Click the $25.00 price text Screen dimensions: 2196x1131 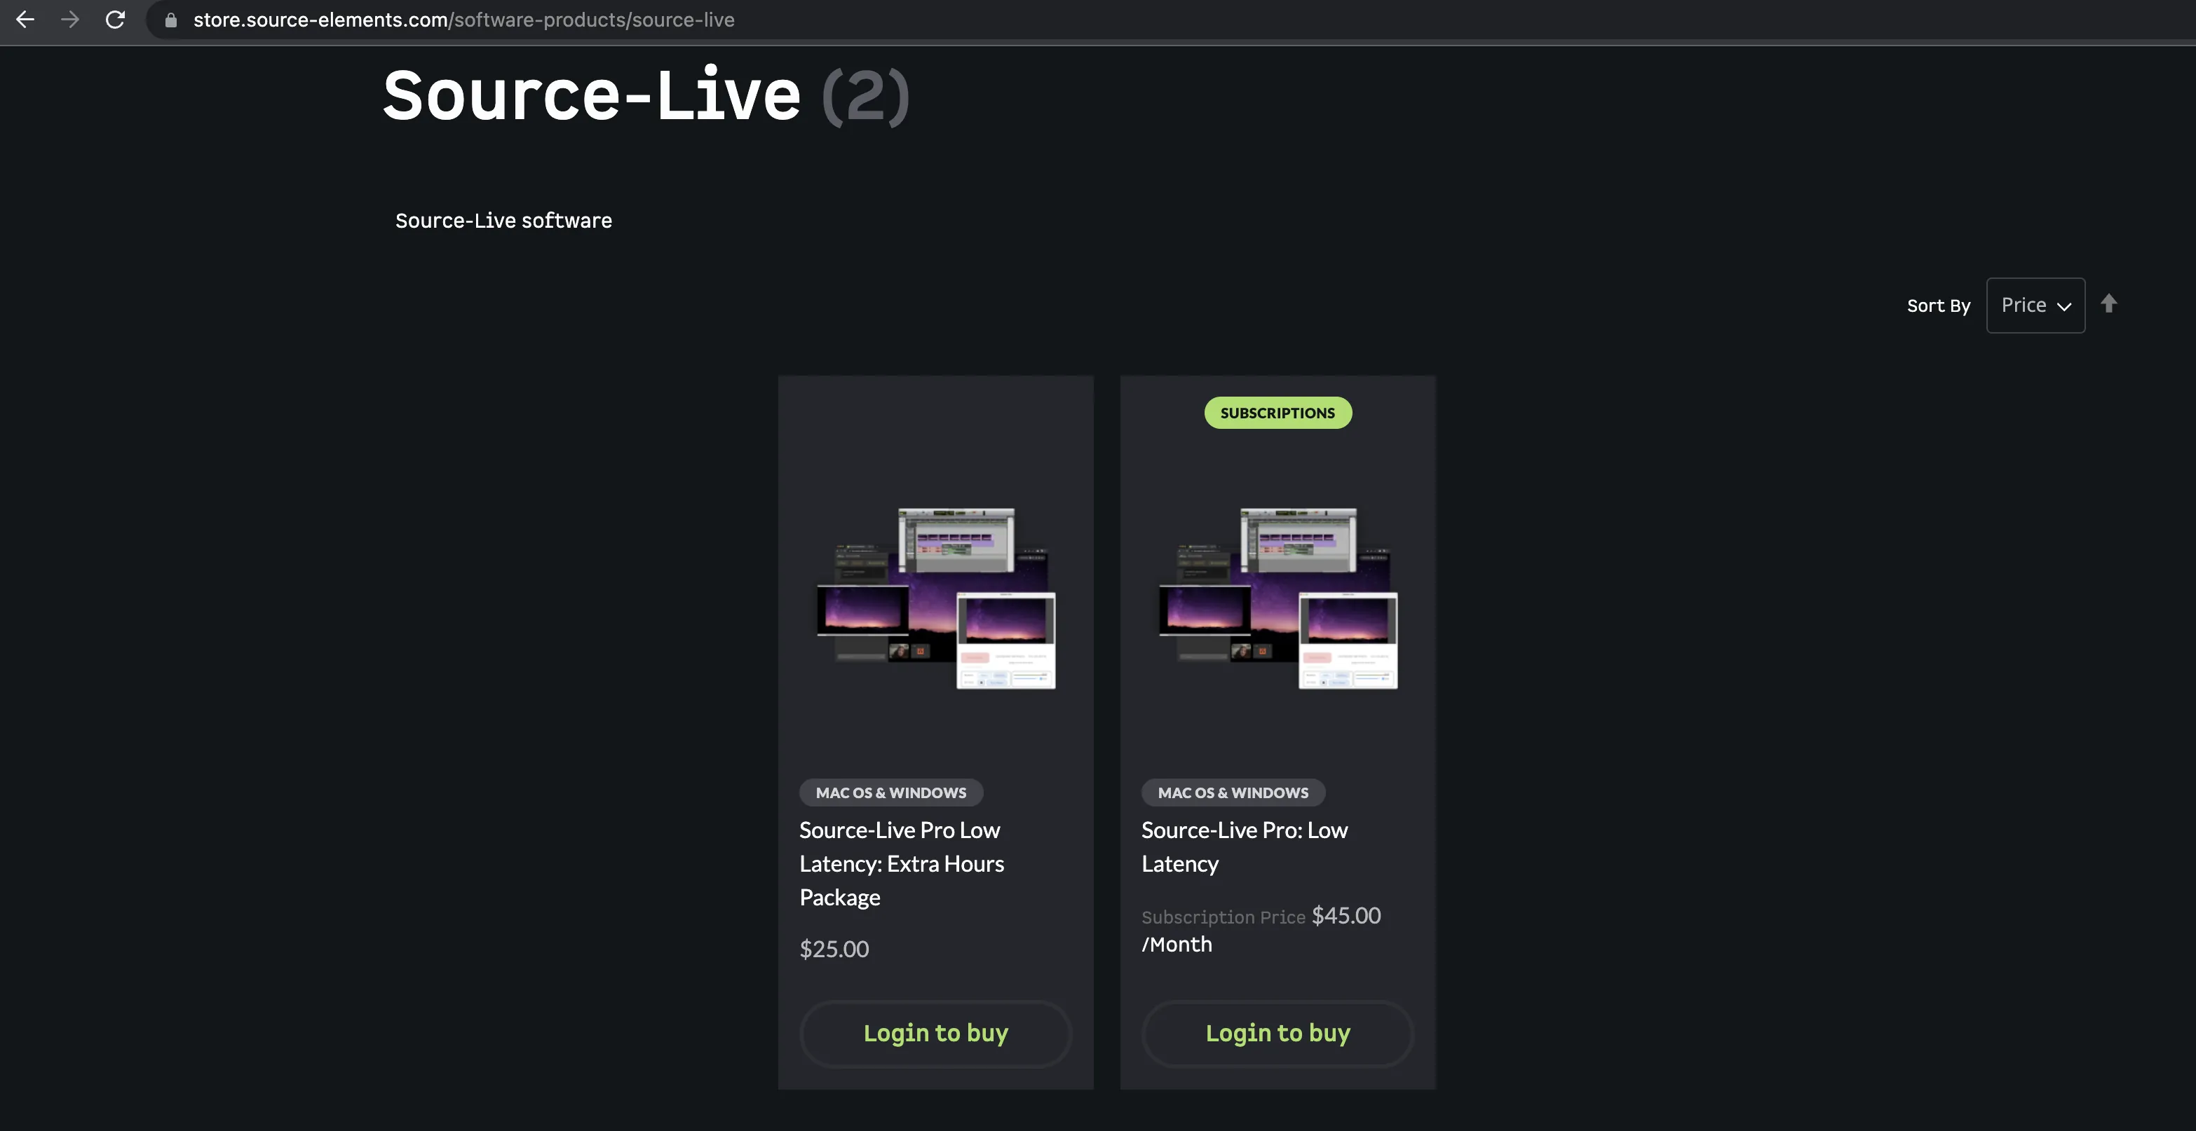tap(834, 949)
